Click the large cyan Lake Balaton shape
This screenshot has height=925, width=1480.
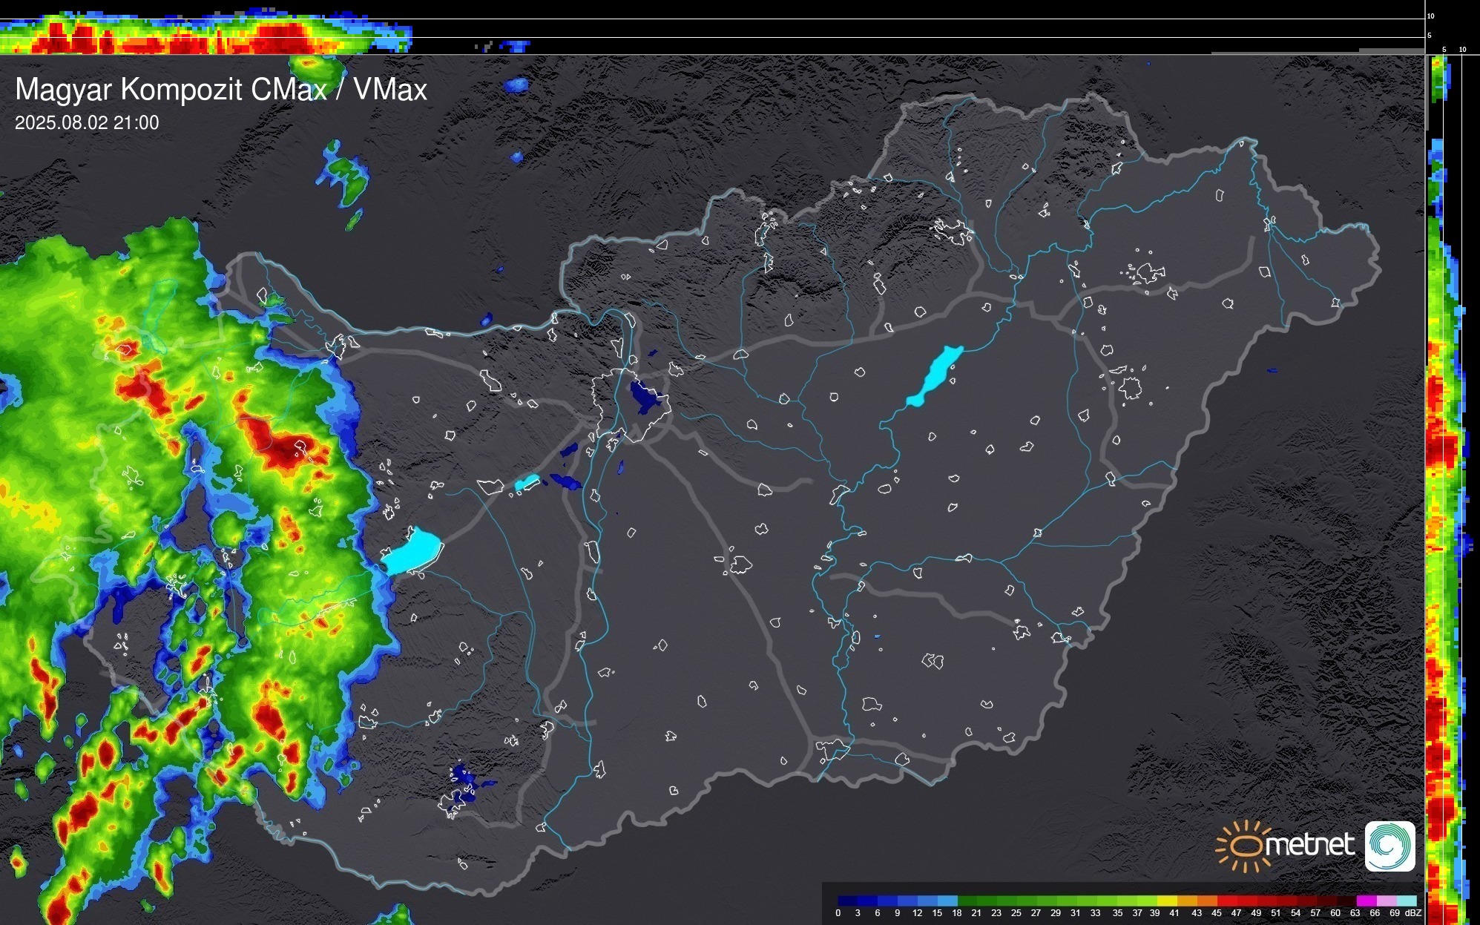tap(414, 551)
